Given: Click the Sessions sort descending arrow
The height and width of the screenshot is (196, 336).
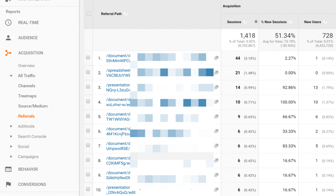Looking at the screenshot, I should [256, 21].
